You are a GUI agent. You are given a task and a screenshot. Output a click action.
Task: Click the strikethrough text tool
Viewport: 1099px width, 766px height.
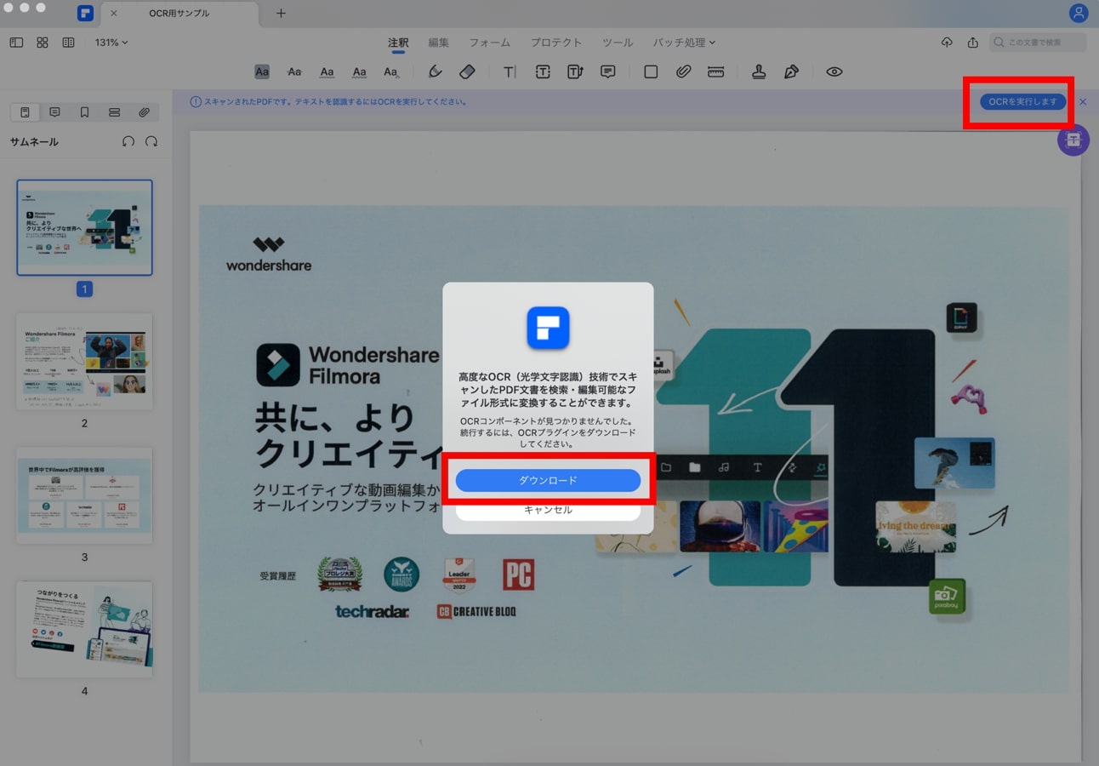pos(294,72)
